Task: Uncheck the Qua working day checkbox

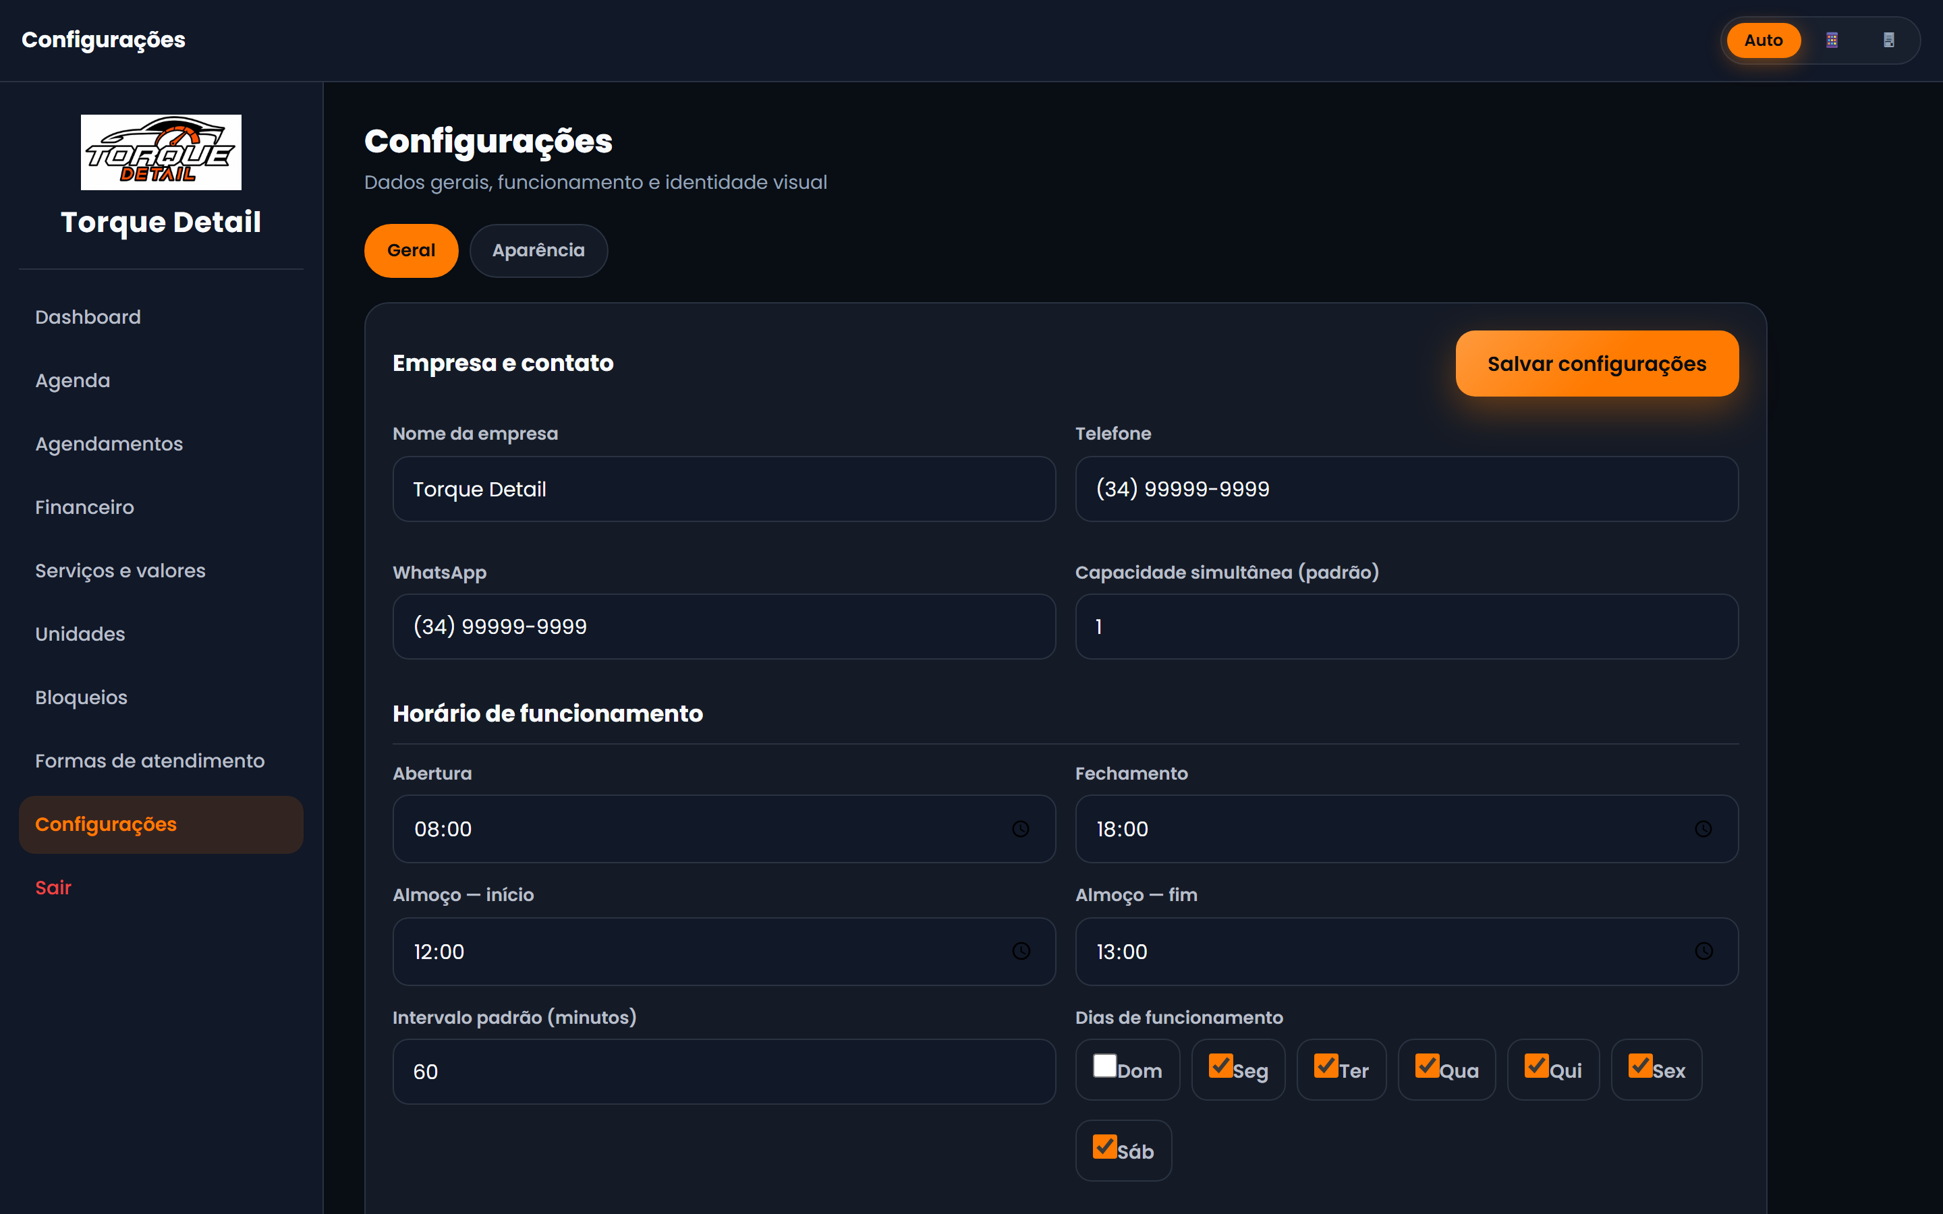Action: (1427, 1066)
